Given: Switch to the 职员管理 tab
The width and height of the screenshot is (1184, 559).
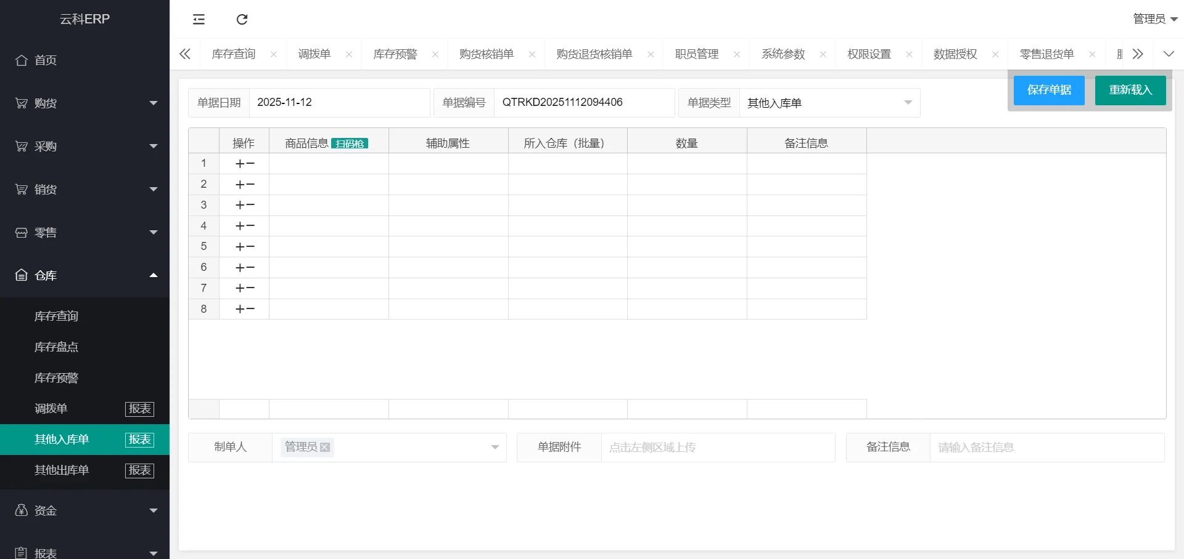Looking at the screenshot, I should tap(697, 54).
